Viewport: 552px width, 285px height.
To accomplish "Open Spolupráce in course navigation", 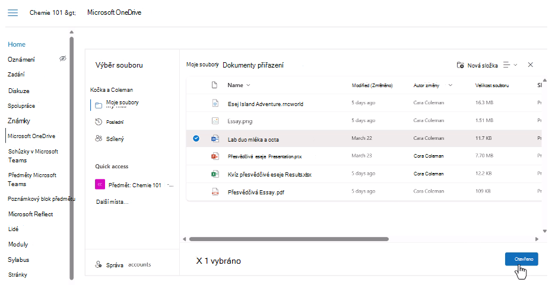I will click(x=21, y=106).
